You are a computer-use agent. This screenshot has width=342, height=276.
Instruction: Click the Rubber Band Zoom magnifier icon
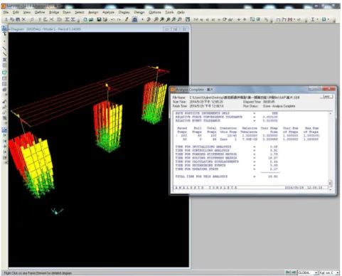[x=156, y=19]
